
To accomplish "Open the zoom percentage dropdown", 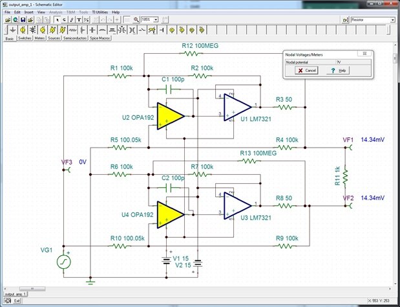I will (x=156, y=19).
